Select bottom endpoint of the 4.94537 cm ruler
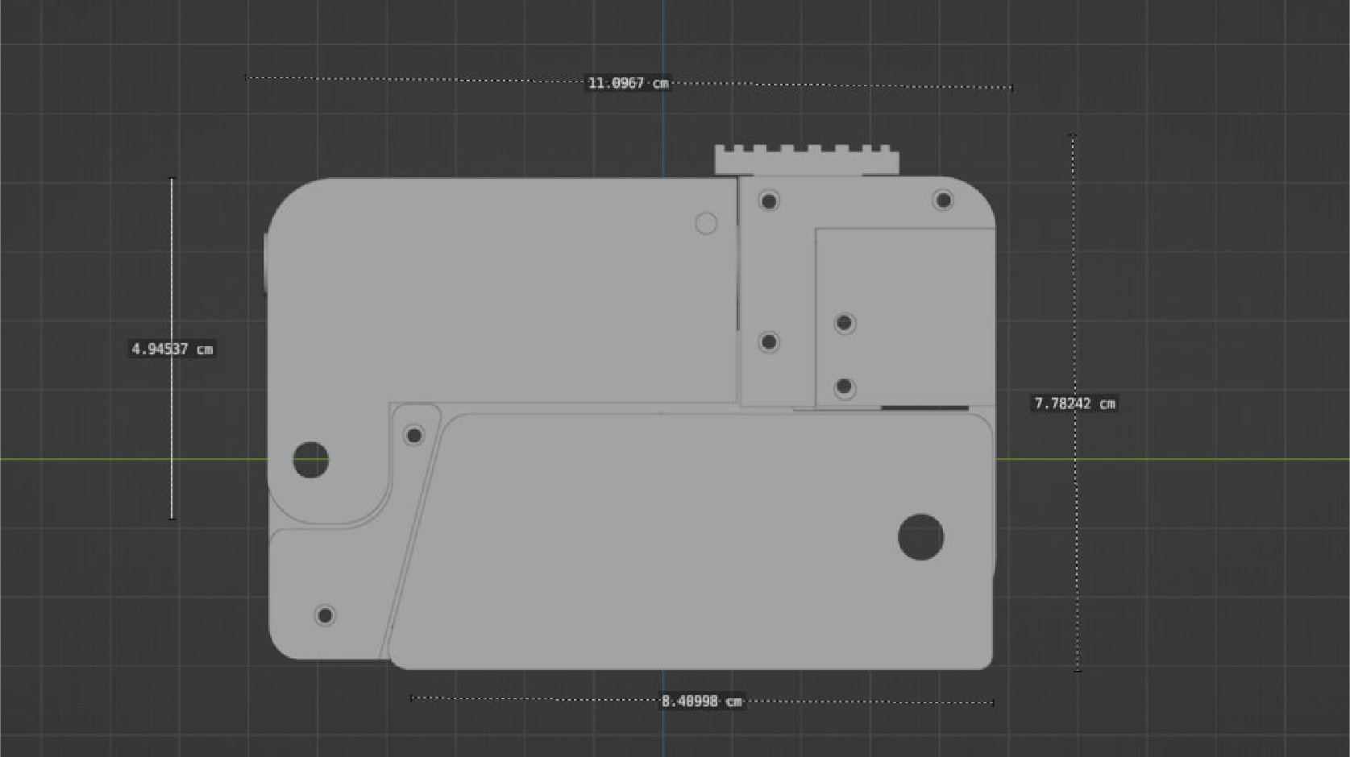1350x757 pixels. point(172,518)
